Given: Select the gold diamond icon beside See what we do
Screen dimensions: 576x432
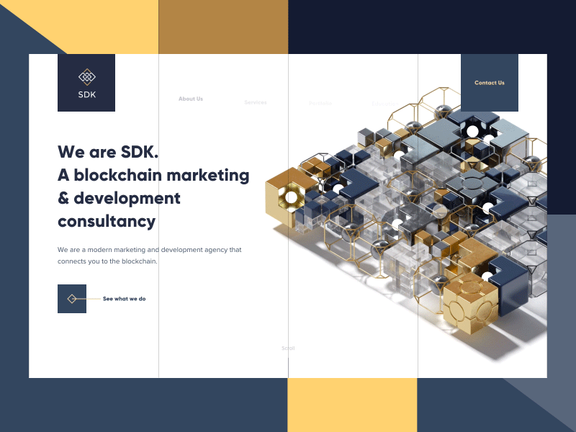Looking at the screenshot, I should [x=71, y=298].
